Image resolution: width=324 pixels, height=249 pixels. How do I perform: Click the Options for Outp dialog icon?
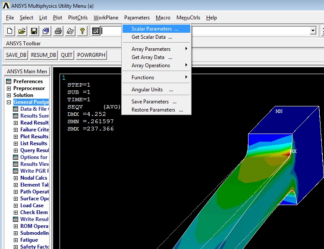click(x=16, y=157)
